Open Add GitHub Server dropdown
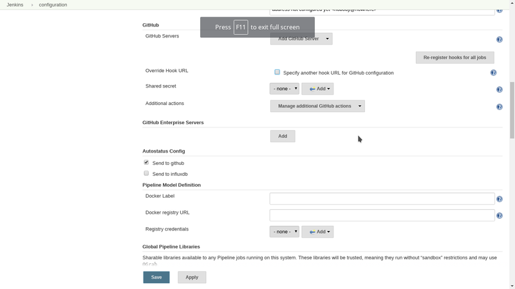This screenshot has width=515, height=289. pyautogui.click(x=301, y=39)
